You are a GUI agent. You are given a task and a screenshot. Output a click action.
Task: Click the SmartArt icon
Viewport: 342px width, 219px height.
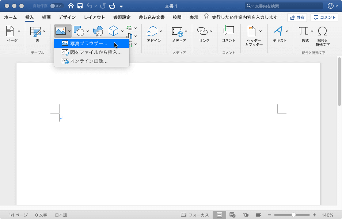coord(130,28)
